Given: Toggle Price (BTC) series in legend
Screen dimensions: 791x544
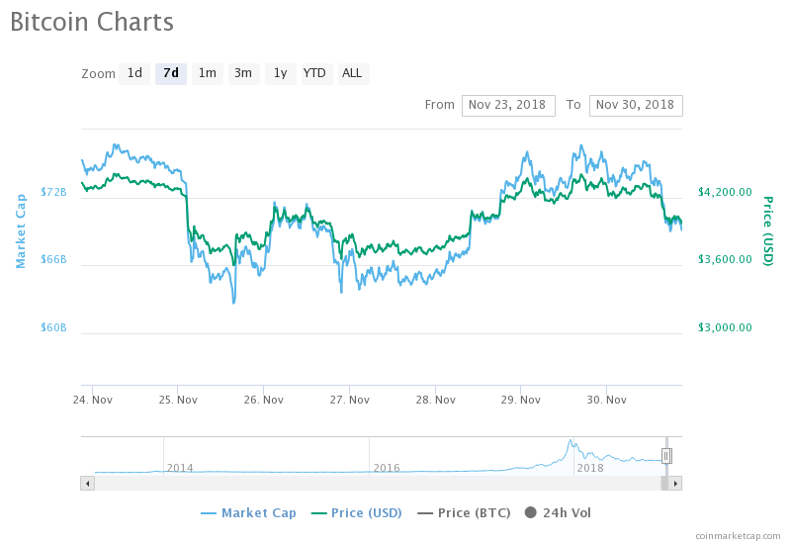Looking at the screenshot, I should tap(464, 513).
